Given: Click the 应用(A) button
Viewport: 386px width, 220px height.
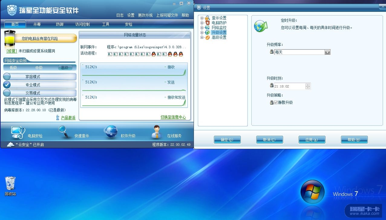Looking at the screenshot, I should (x=312, y=140).
